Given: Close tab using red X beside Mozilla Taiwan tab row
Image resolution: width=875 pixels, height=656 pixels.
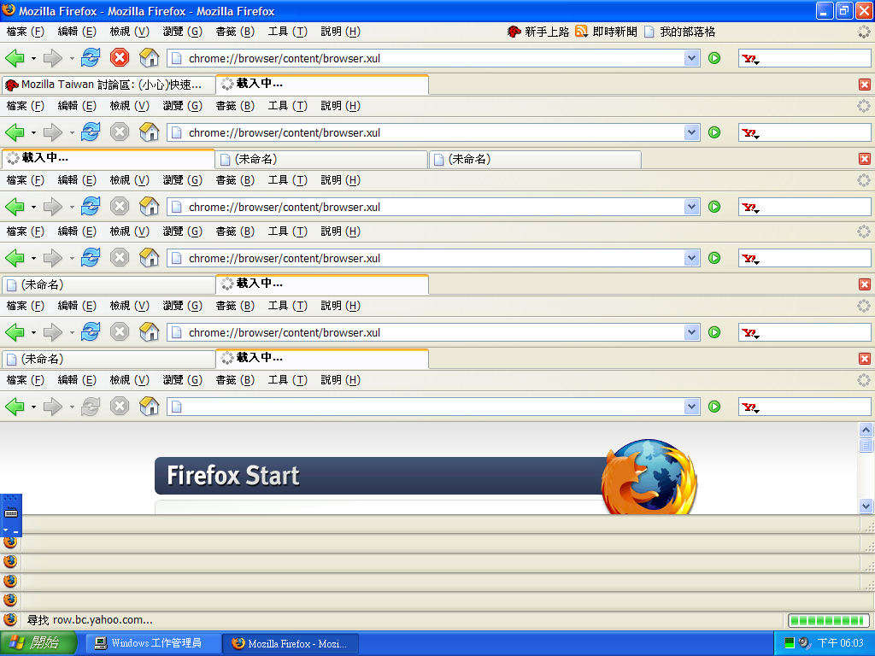Looking at the screenshot, I should click(x=864, y=85).
